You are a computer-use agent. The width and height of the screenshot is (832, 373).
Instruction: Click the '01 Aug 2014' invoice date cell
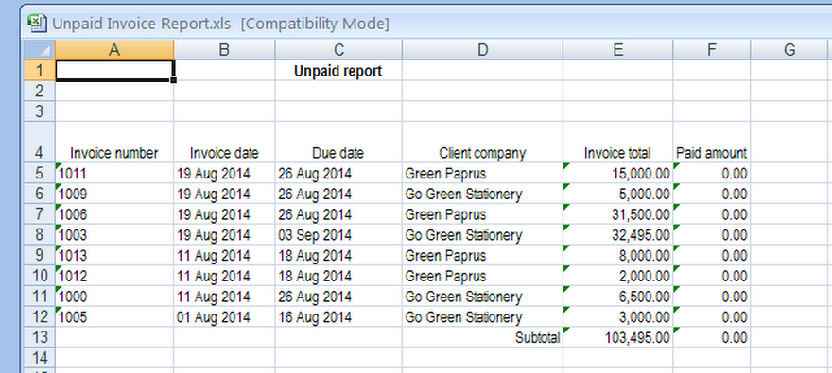click(x=224, y=317)
